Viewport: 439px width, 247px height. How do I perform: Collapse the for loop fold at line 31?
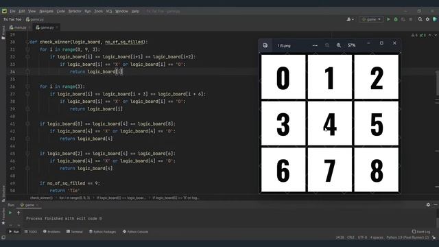(x=27, y=49)
